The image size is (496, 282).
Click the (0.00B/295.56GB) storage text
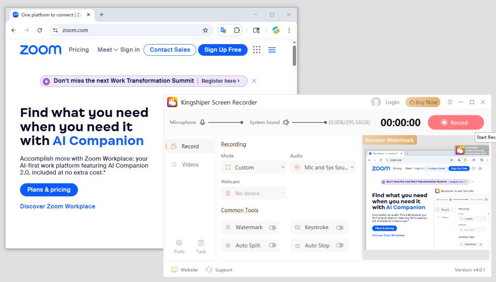tap(349, 123)
